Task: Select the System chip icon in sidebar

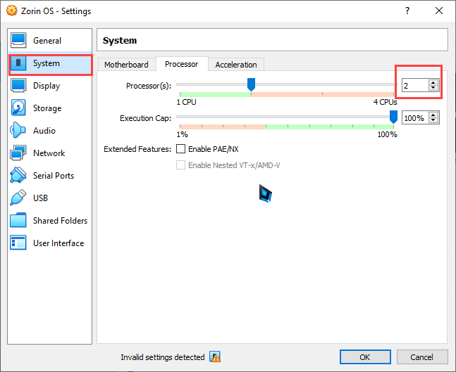Action: [x=18, y=63]
